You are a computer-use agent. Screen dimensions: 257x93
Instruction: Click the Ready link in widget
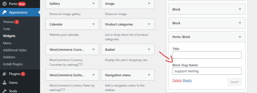click(188, 80)
